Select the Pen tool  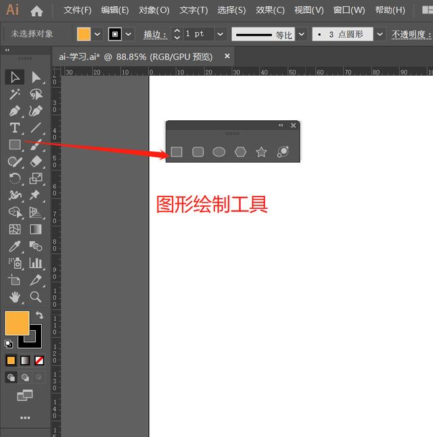(14, 111)
